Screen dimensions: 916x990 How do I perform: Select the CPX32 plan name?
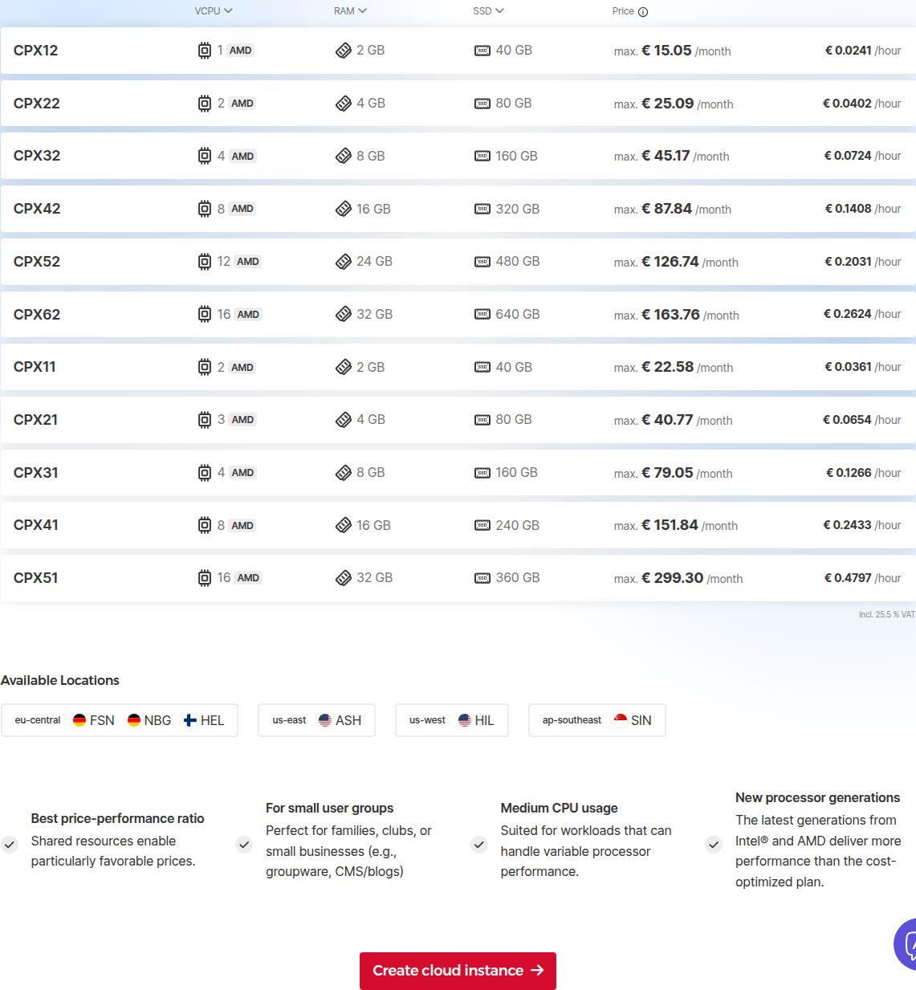(x=37, y=156)
